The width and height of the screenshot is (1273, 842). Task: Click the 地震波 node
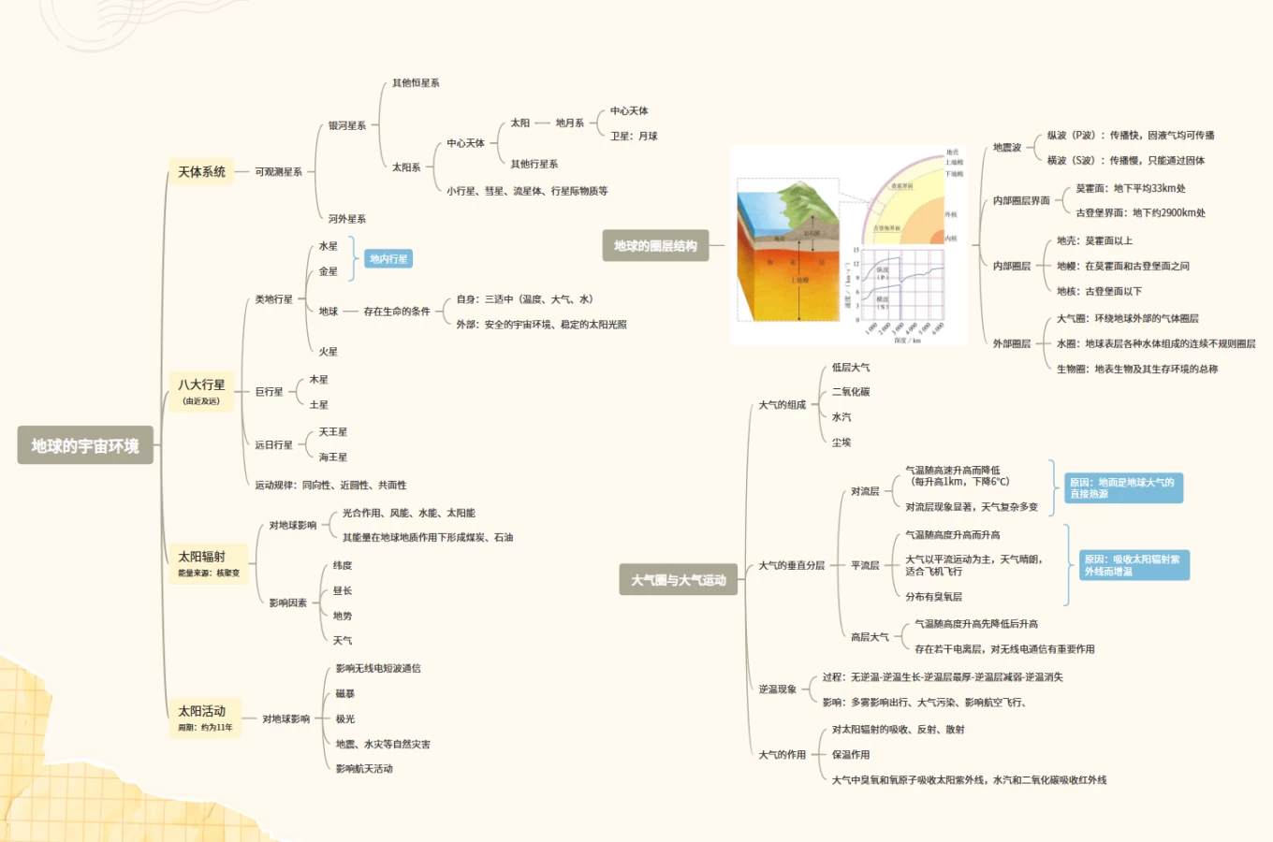click(x=1007, y=148)
